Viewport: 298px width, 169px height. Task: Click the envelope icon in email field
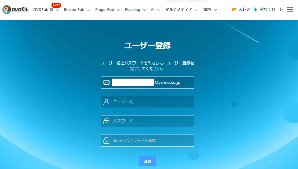[106, 83]
